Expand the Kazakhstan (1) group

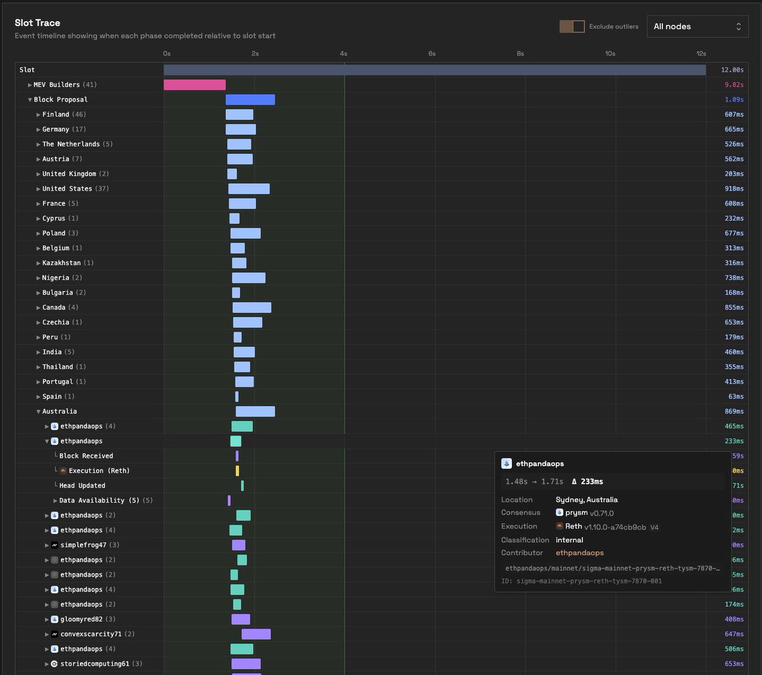[38, 263]
